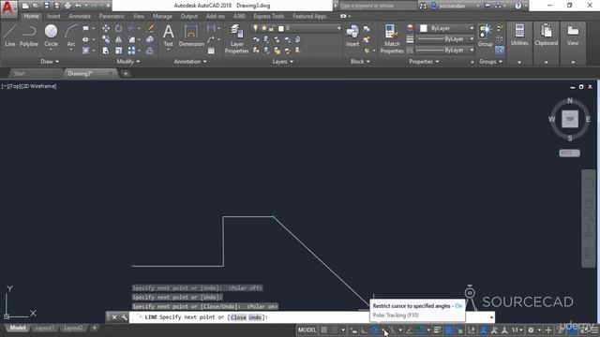Open the Annotate ribbon tab
600x337 pixels.
coord(80,16)
